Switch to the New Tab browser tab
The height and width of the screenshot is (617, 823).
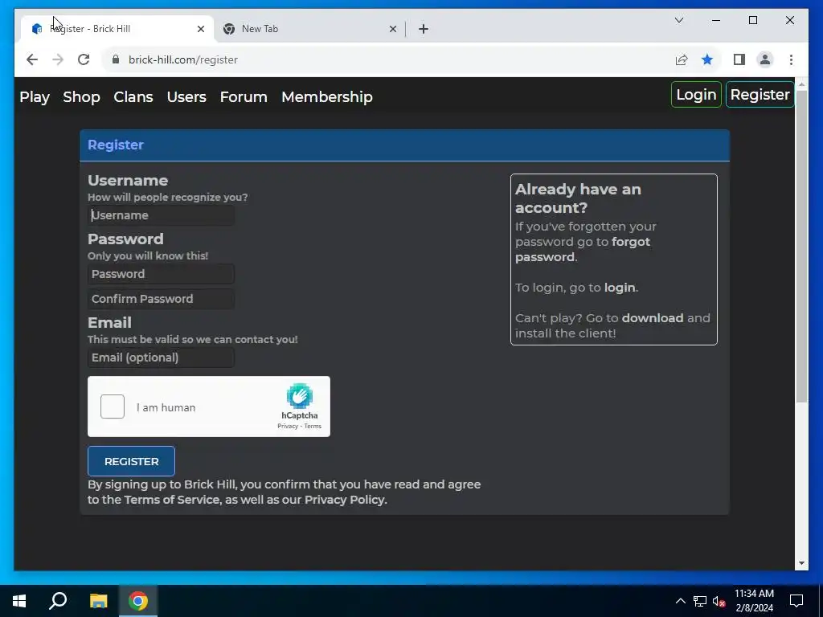coord(309,29)
